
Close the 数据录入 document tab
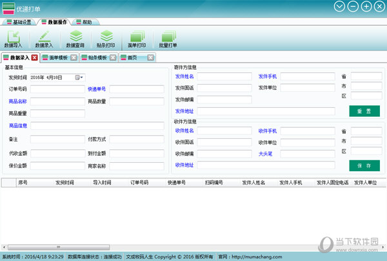(35, 57)
